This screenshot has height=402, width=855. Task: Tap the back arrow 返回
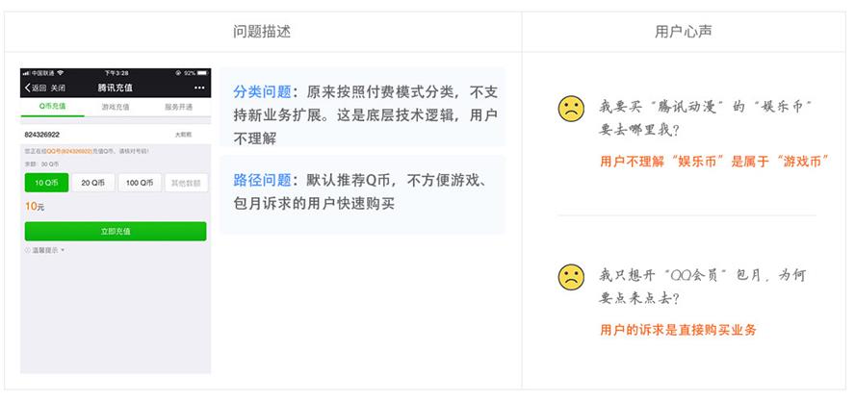36,88
